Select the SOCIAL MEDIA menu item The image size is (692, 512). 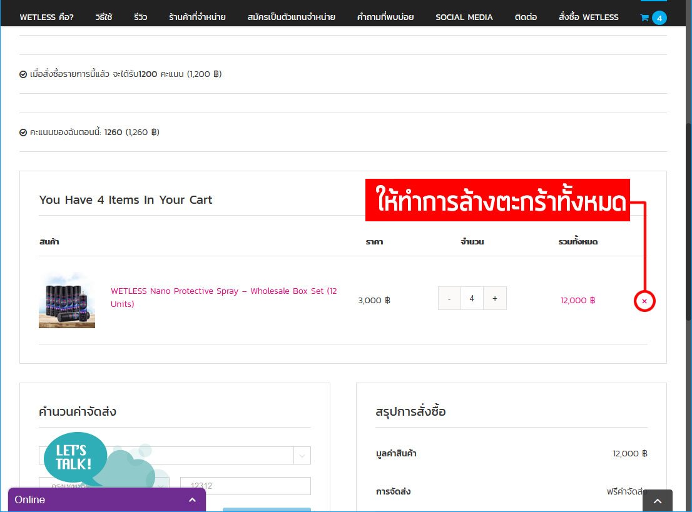tap(464, 17)
